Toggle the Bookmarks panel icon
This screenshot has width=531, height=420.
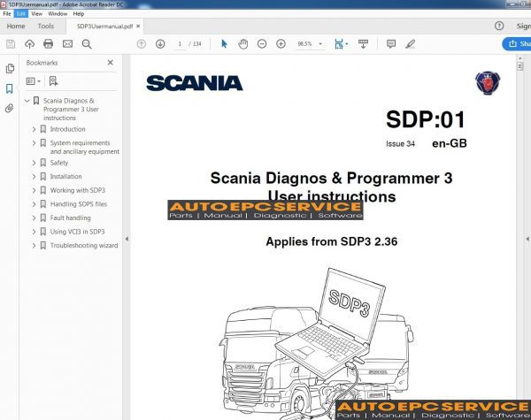[10, 88]
